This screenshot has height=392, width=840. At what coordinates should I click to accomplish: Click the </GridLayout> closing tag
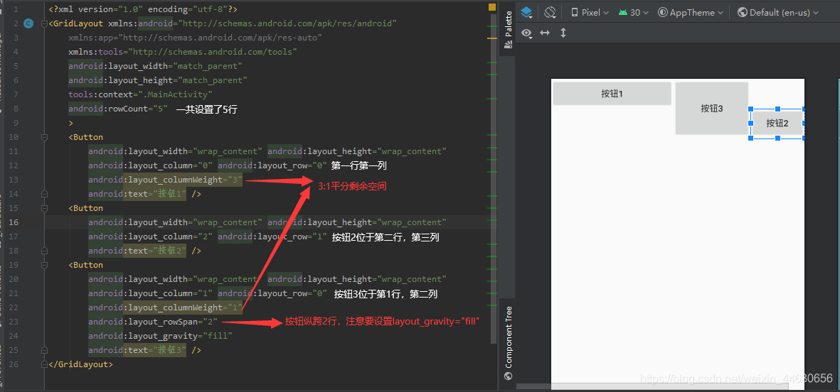81,364
